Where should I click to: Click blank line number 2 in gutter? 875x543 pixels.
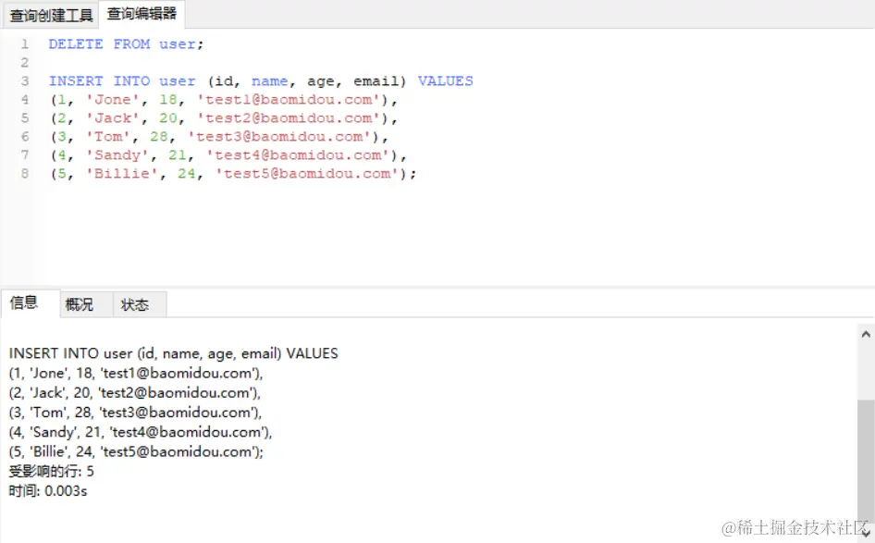point(25,63)
